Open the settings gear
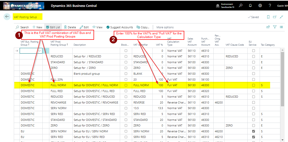This screenshot has width=288, height=142. click(260, 6)
